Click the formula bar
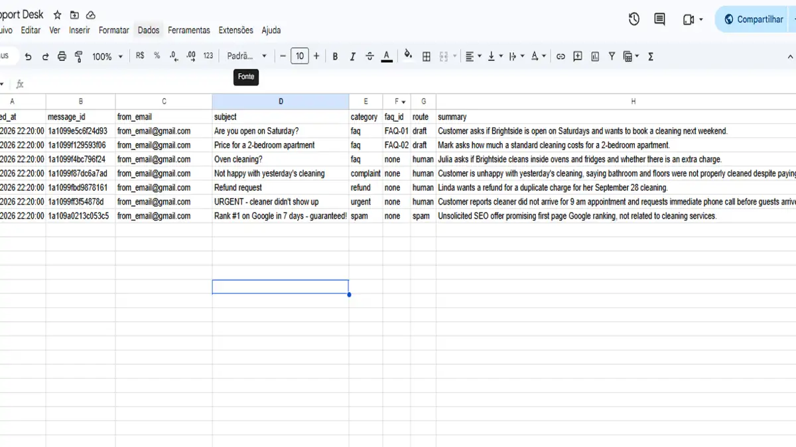The height and width of the screenshot is (447, 796). pyautogui.click(x=411, y=84)
